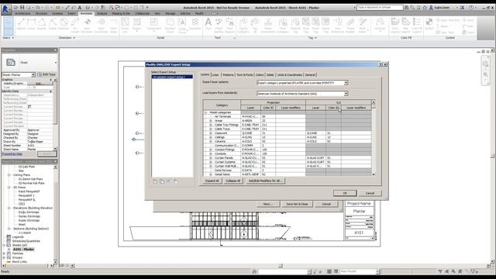Click Save Set & Close button behind dialog
496x279 pixels.
pos(297,205)
